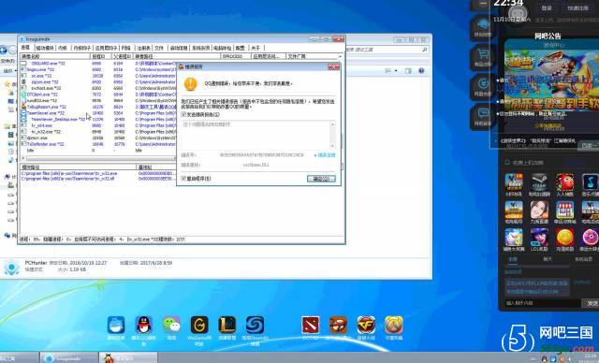The width and height of the screenshot is (599, 363).
Task: Select TeamViewer.exe process row
Action: click(97, 113)
